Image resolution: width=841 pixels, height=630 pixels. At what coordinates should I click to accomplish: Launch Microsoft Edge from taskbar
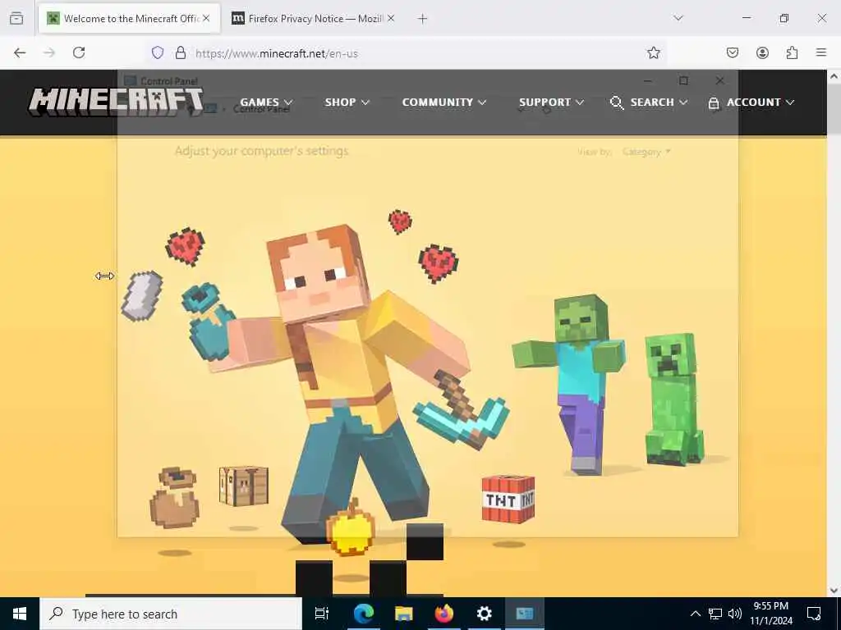point(364,614)
